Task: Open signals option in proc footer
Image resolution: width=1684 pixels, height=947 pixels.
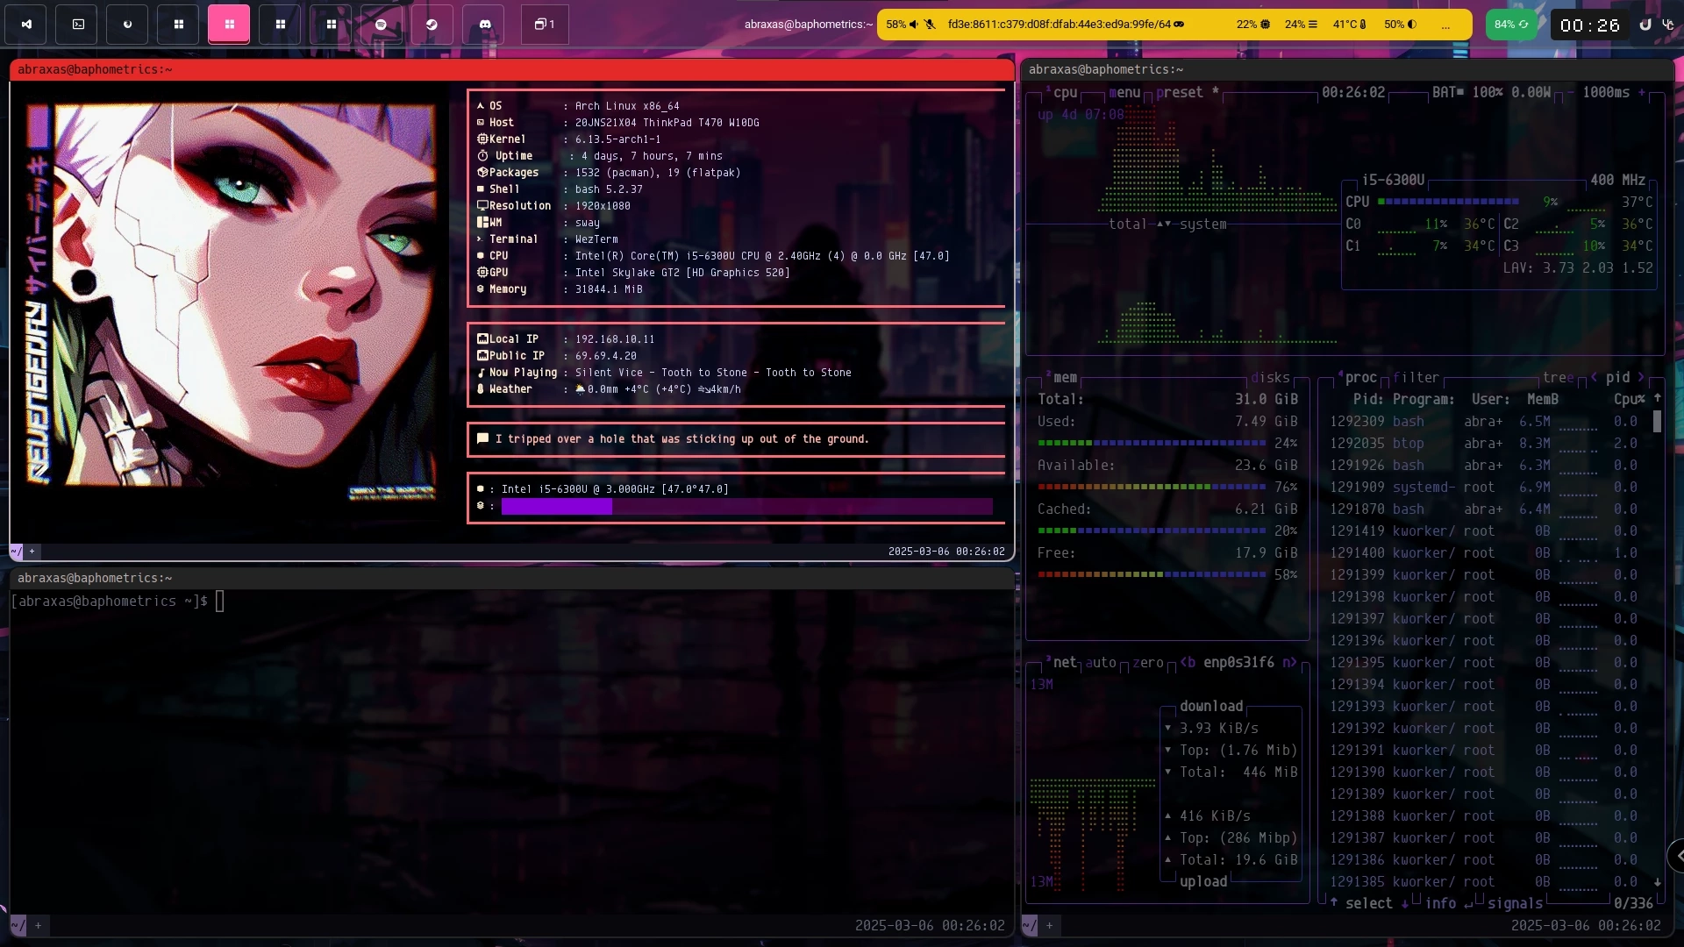Action: click(x=1516, y=904)
